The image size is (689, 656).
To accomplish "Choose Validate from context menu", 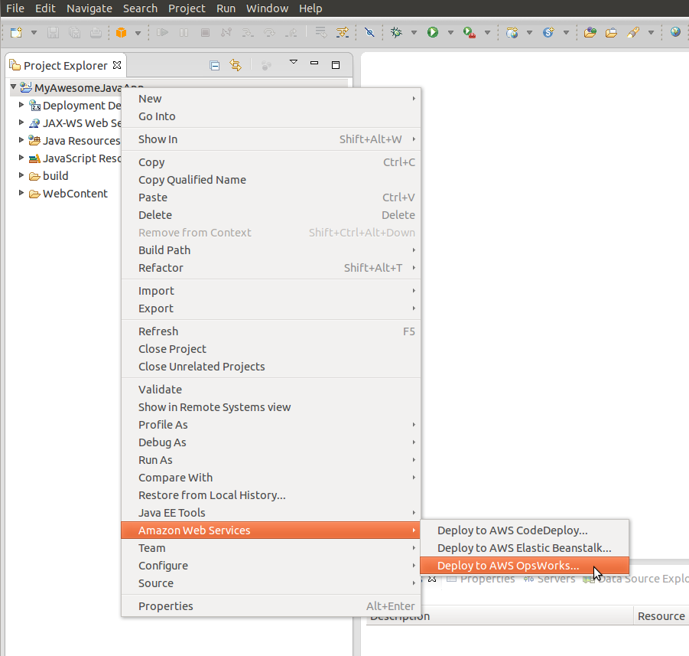I will pyautogui.click(x=271, y=390).
